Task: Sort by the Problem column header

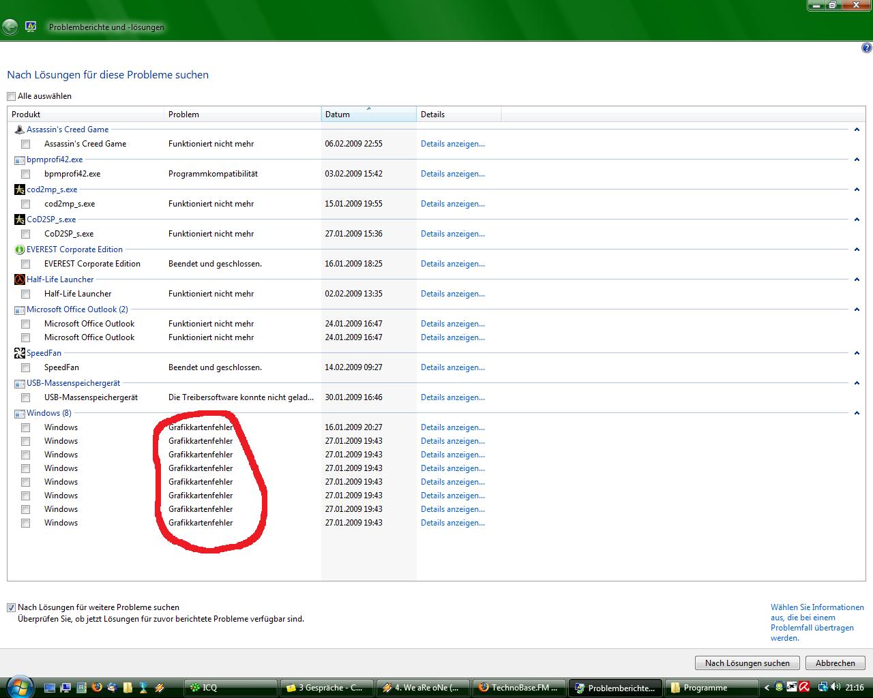Action: tap(243, 115)
